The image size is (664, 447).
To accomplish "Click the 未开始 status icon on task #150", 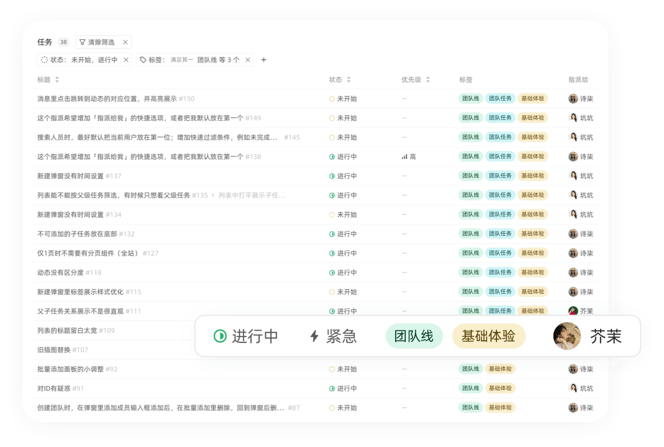I will [332, 99].
